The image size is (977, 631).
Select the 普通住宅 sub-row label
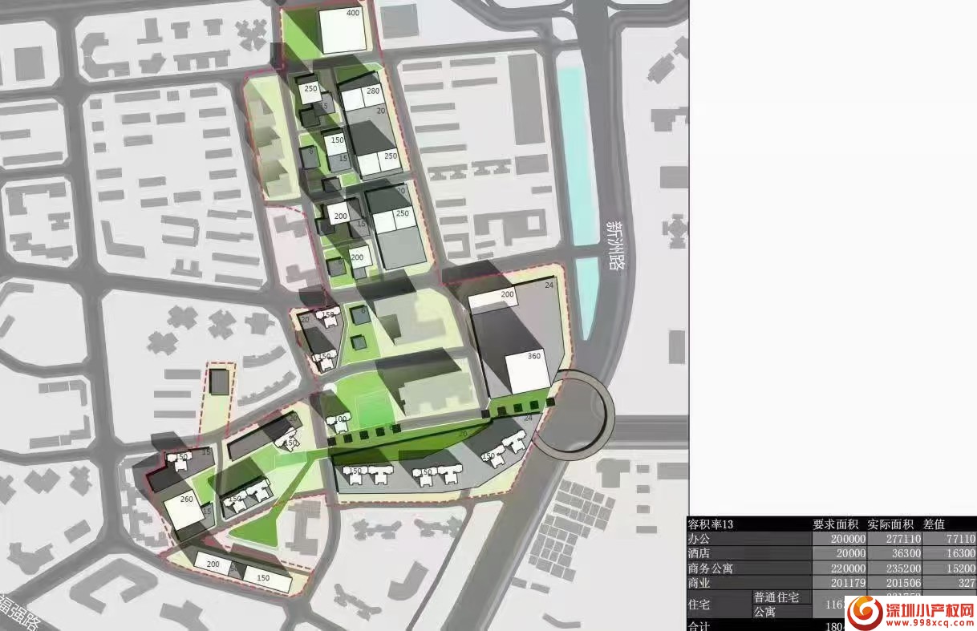pyautogui.click(x=776, y=597)
